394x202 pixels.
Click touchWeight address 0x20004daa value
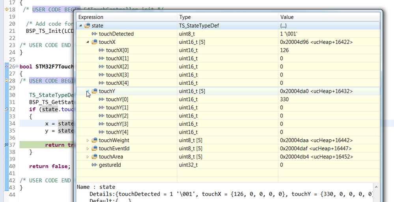click(316, 140)
